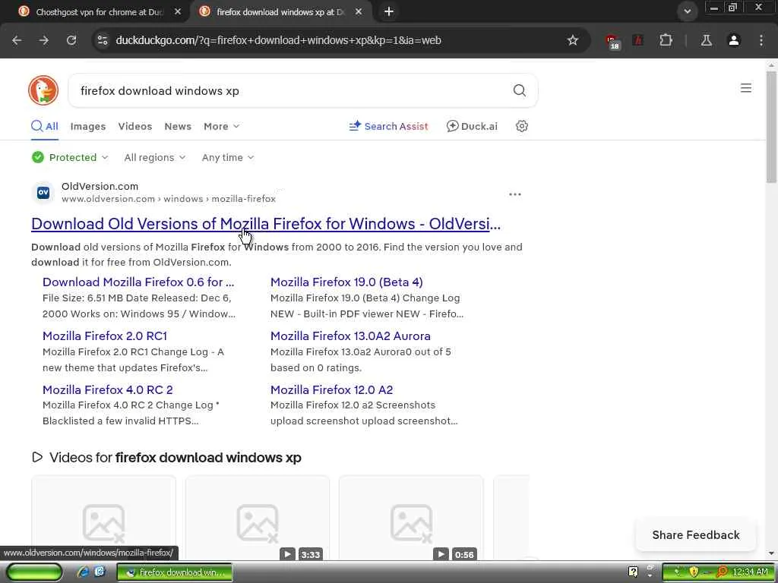778x583 pixels.
Task: Open the orange magnifier tray icon
Action: pos(723,572)
